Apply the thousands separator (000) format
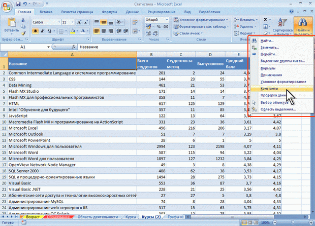 (166, 26)
